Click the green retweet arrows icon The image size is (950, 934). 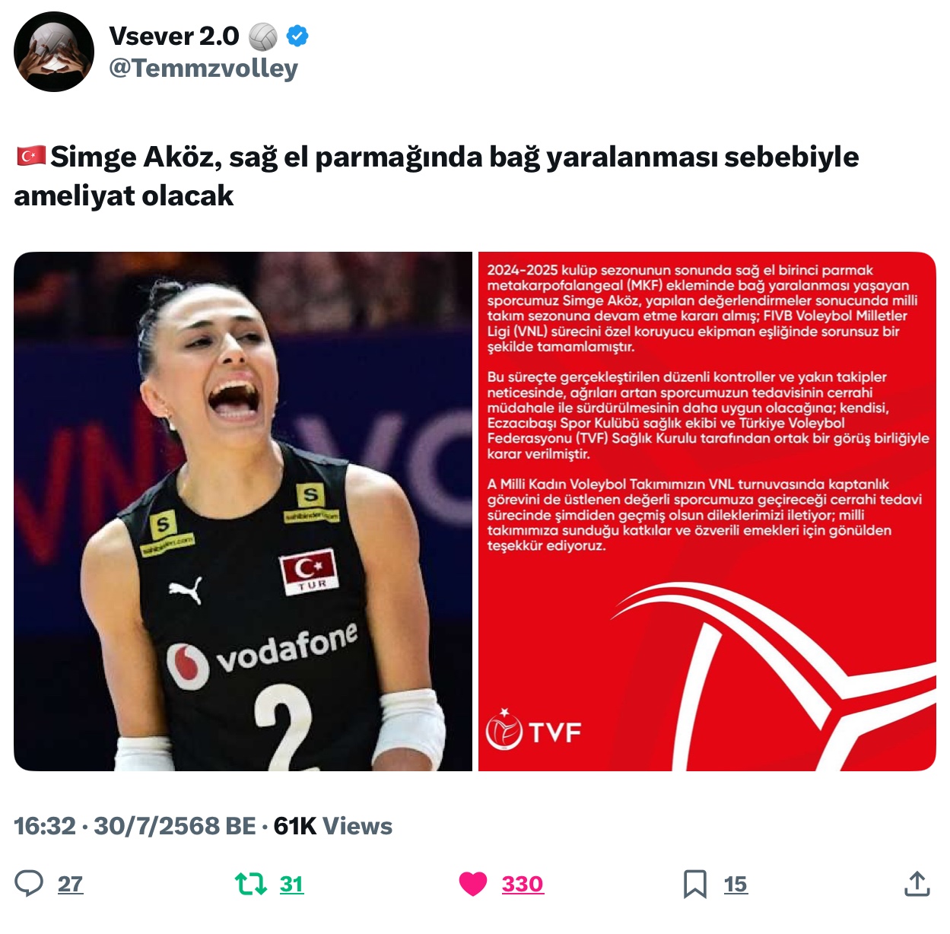[250, 884]
